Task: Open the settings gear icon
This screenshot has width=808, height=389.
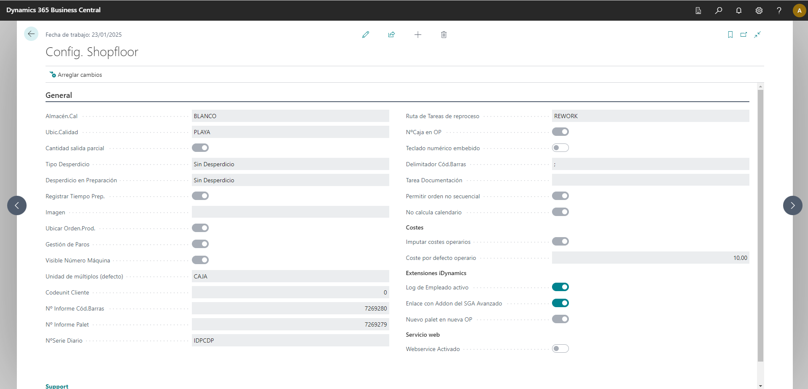Action: coord(759,11)
